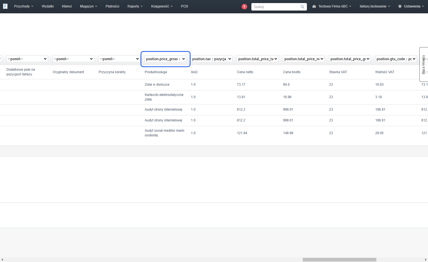The width and height of the screenshot is (428, 262).
Task: Open the mapping dropdown above Stawka VAT
Action: [x=350, y=59]
